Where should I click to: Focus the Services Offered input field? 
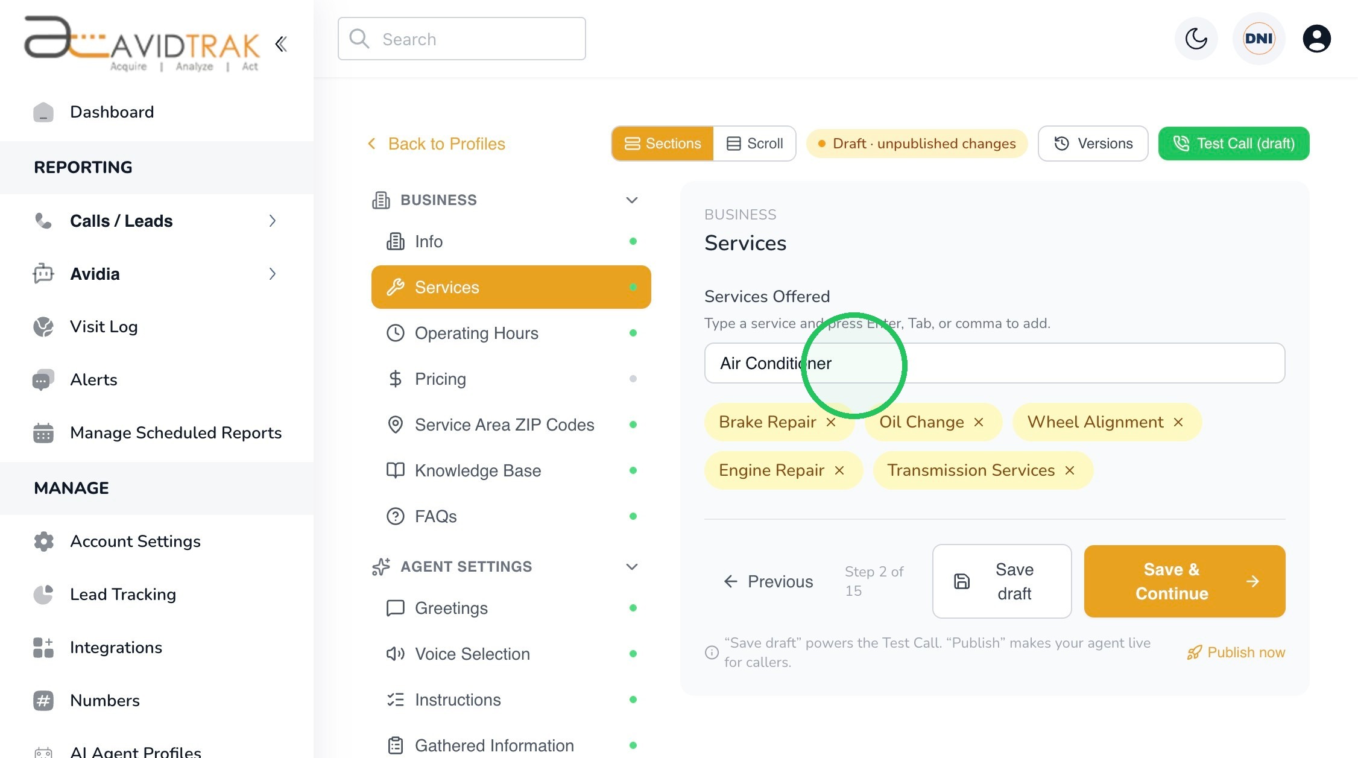[994, 363]
